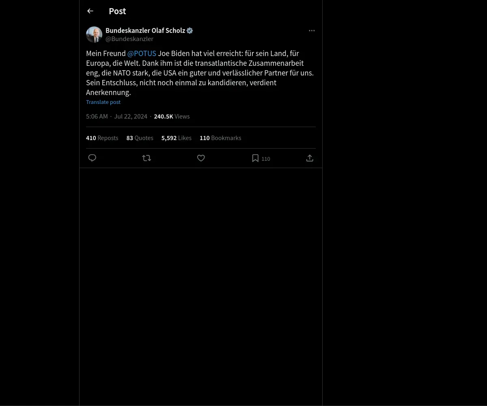
Task: Click the back arrow icon
Action: pyautogui.click(x=90, y=11)
